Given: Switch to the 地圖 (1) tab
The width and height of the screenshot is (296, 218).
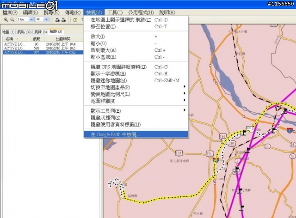Looking at the screenshot, I should (x=8, y=32).
